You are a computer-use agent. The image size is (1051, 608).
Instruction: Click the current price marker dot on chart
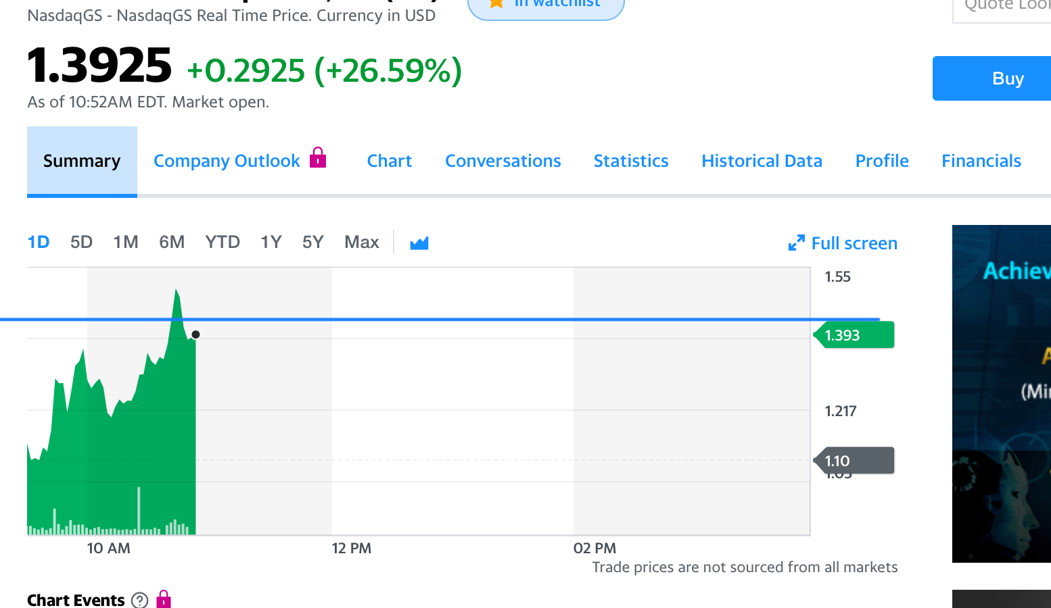[195, 334]
